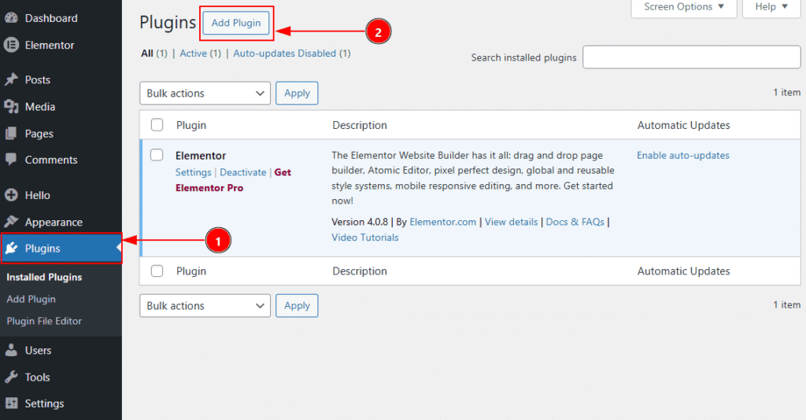Click View details link
Screen dimensions: 806x420
click(x=512, y=222)
